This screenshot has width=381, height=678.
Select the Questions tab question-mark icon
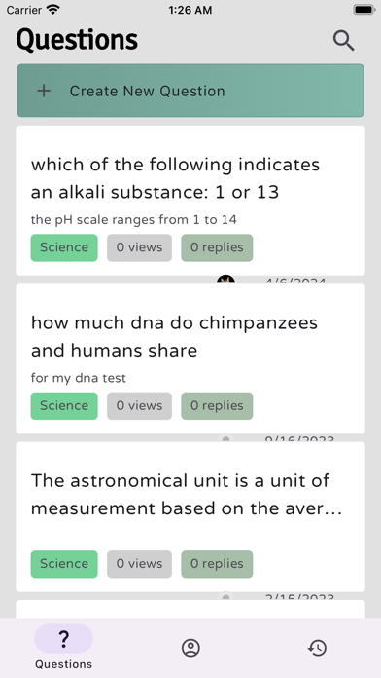pos(63,638)
